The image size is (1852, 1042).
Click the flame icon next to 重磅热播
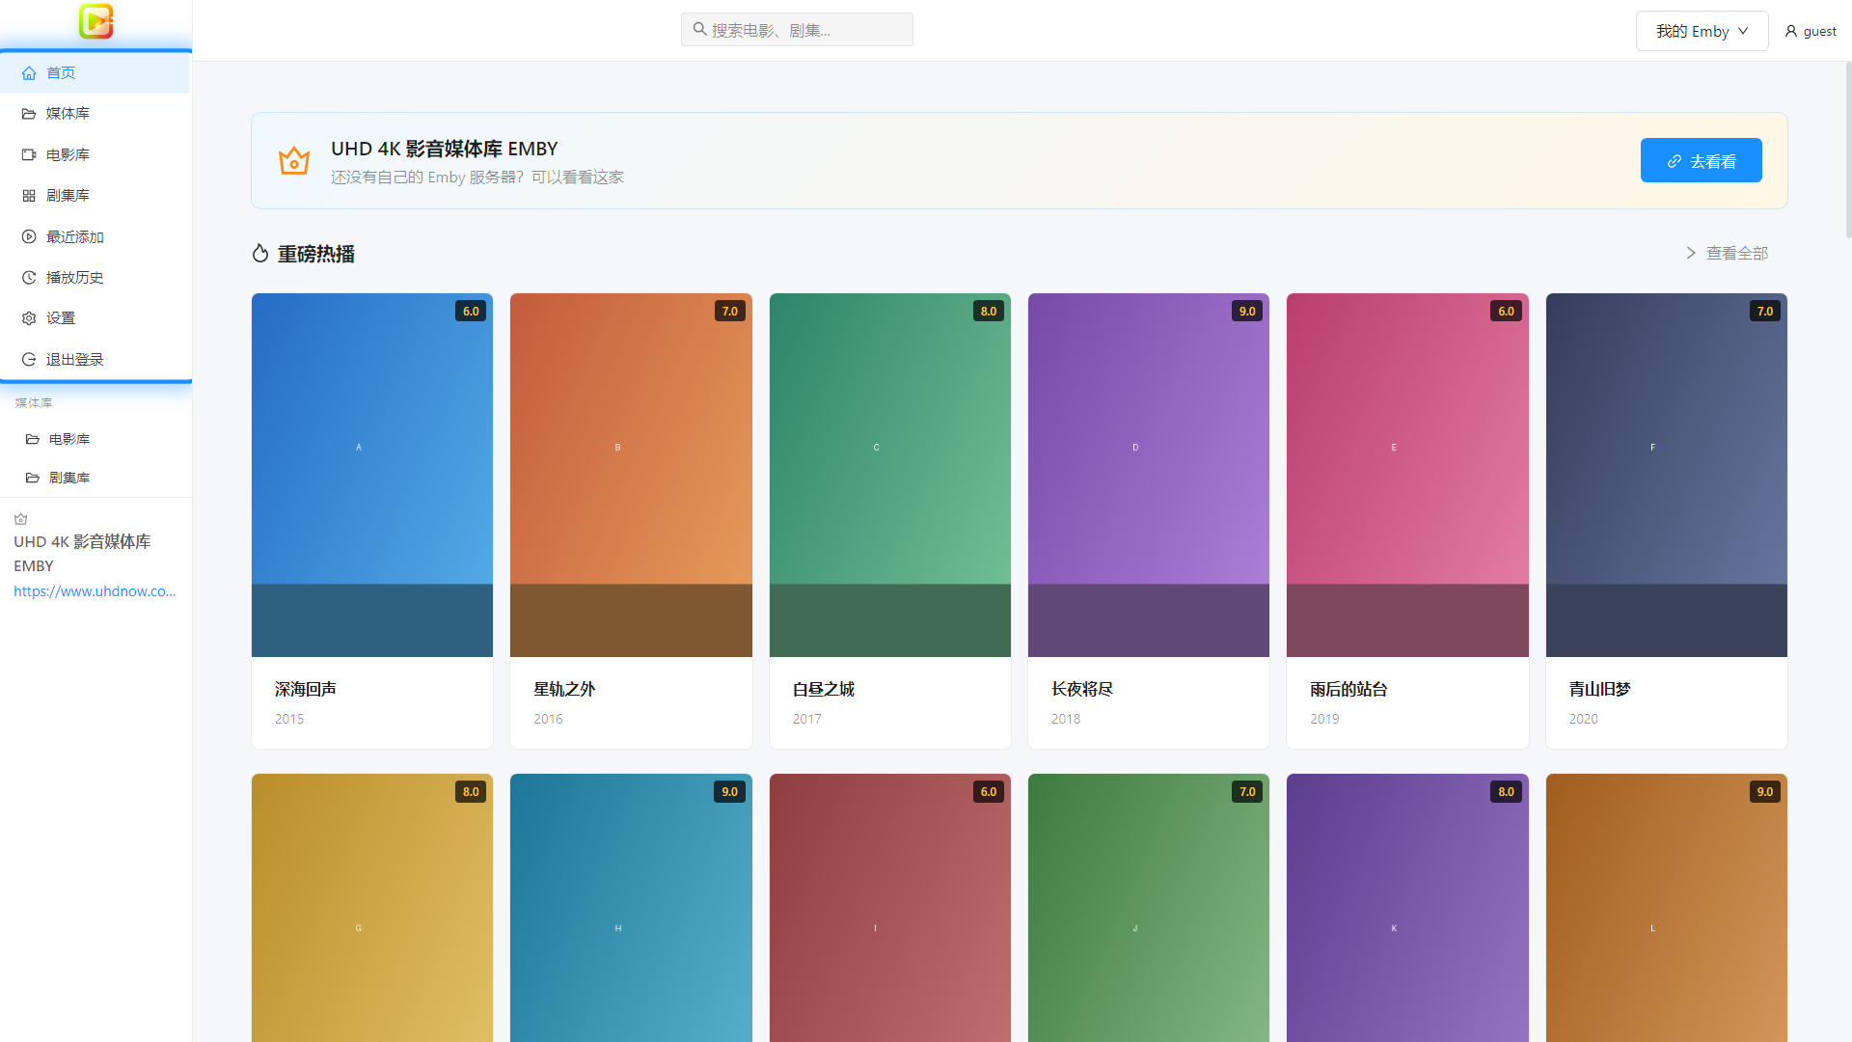point(260,253)
